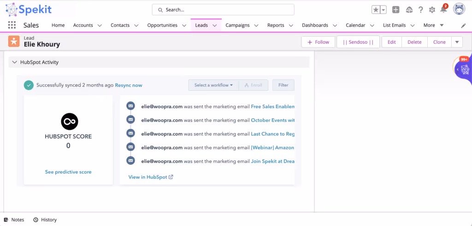
Task: Open the Free Sales Enablement email link
Action: point(273,106)
